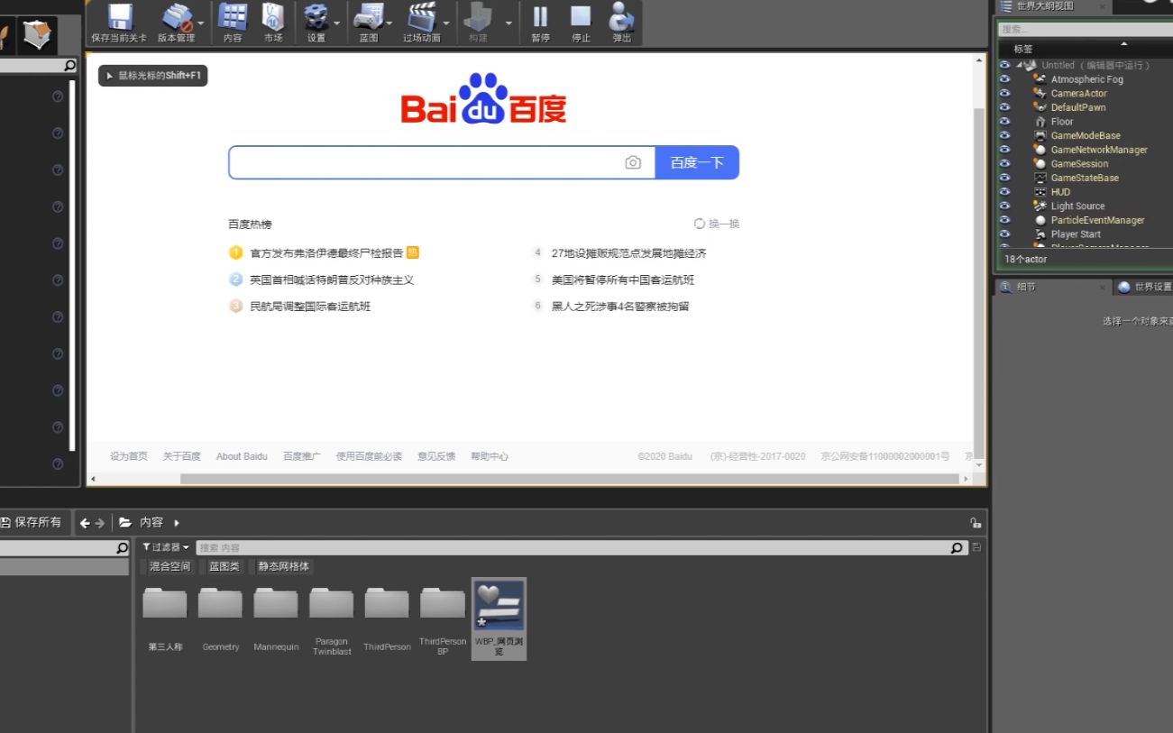The height and width of the screenshot is (733, 1173).
Task: Toggle visibility eye for Player Start
Action: click(x=1004, y=234)
